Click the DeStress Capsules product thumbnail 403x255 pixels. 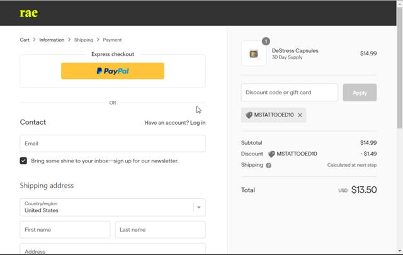pyautogui.click(x=254, y=54)
